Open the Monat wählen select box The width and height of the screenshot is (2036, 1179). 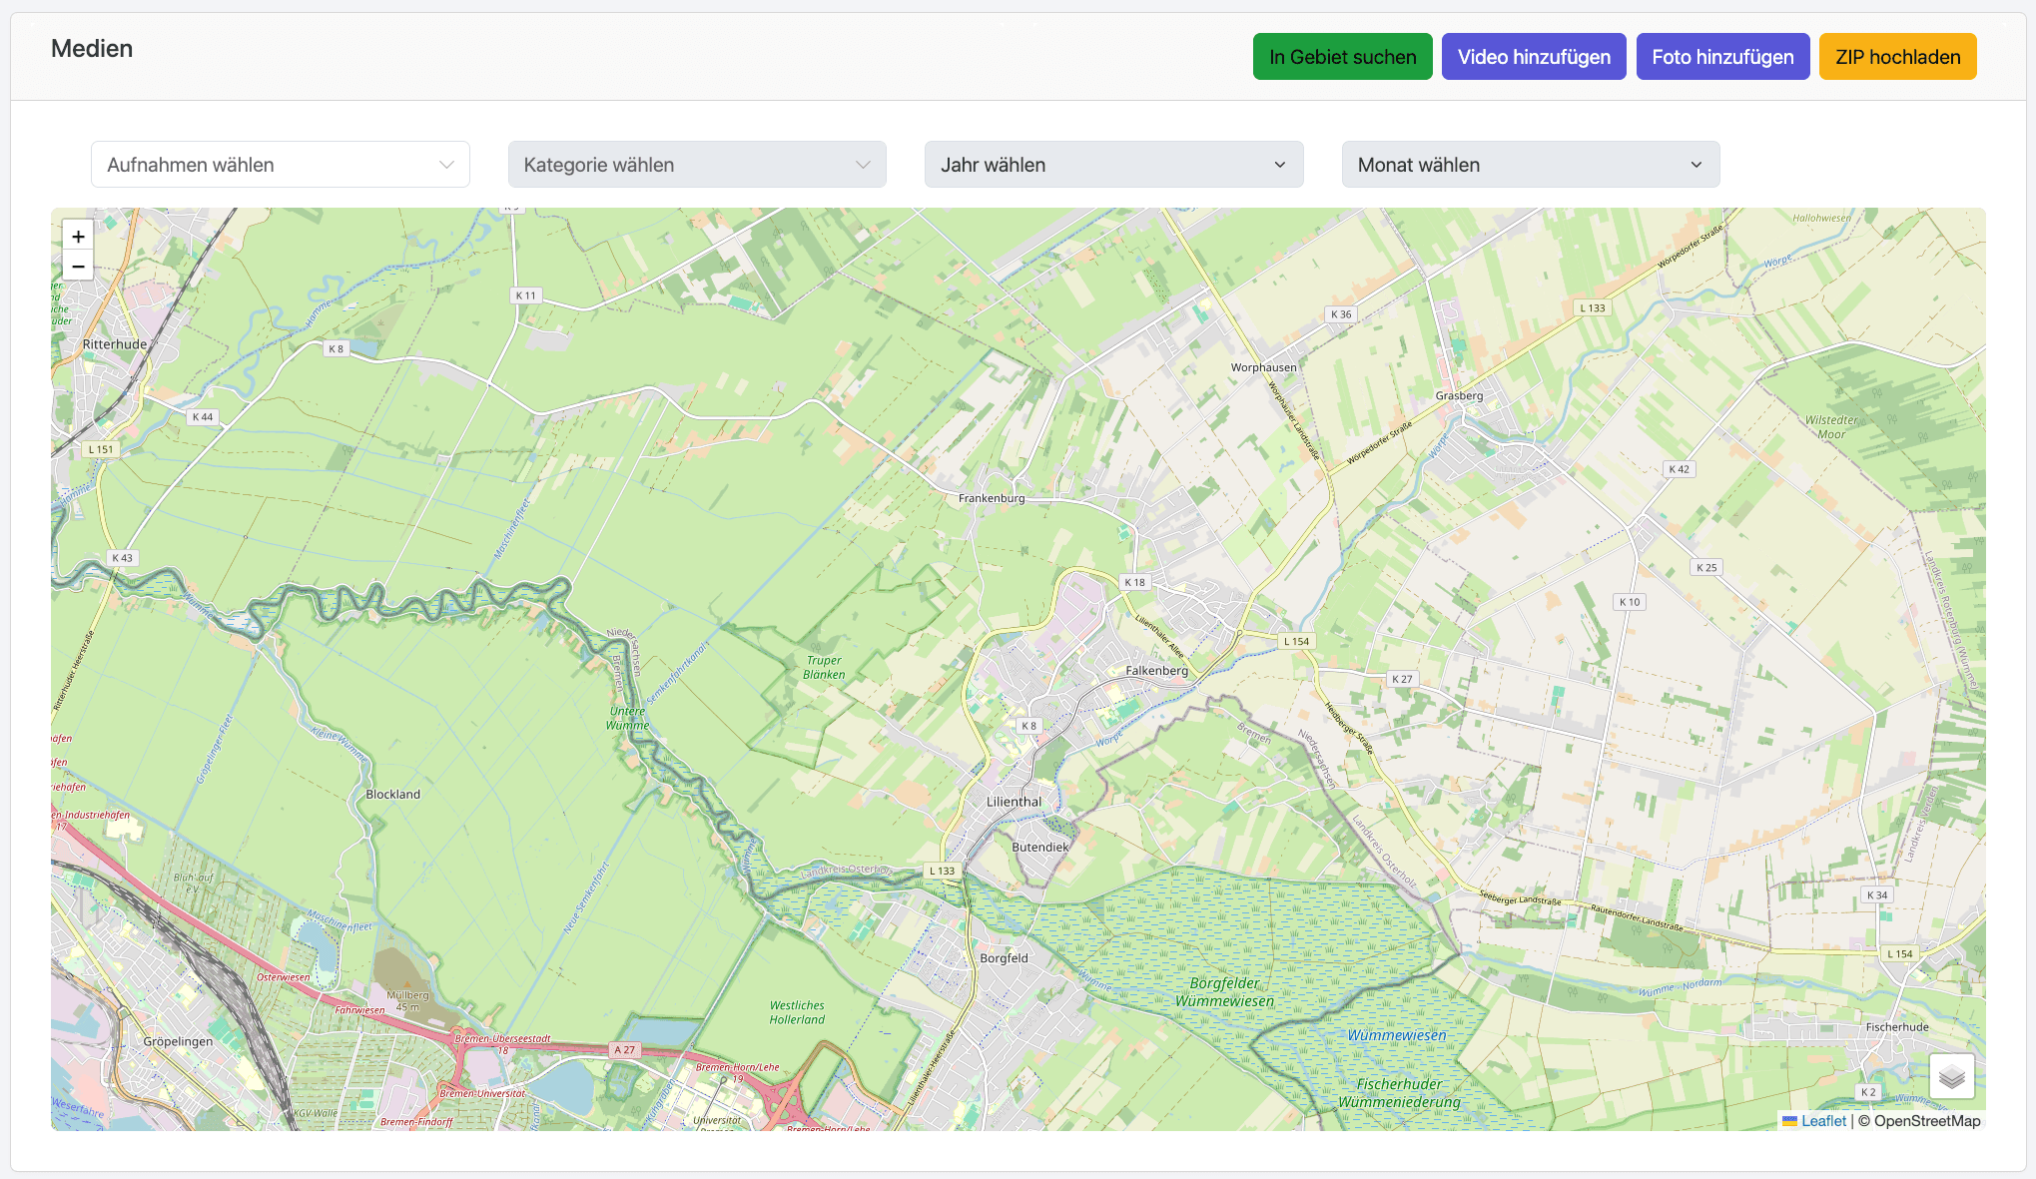click(1530, 165)
